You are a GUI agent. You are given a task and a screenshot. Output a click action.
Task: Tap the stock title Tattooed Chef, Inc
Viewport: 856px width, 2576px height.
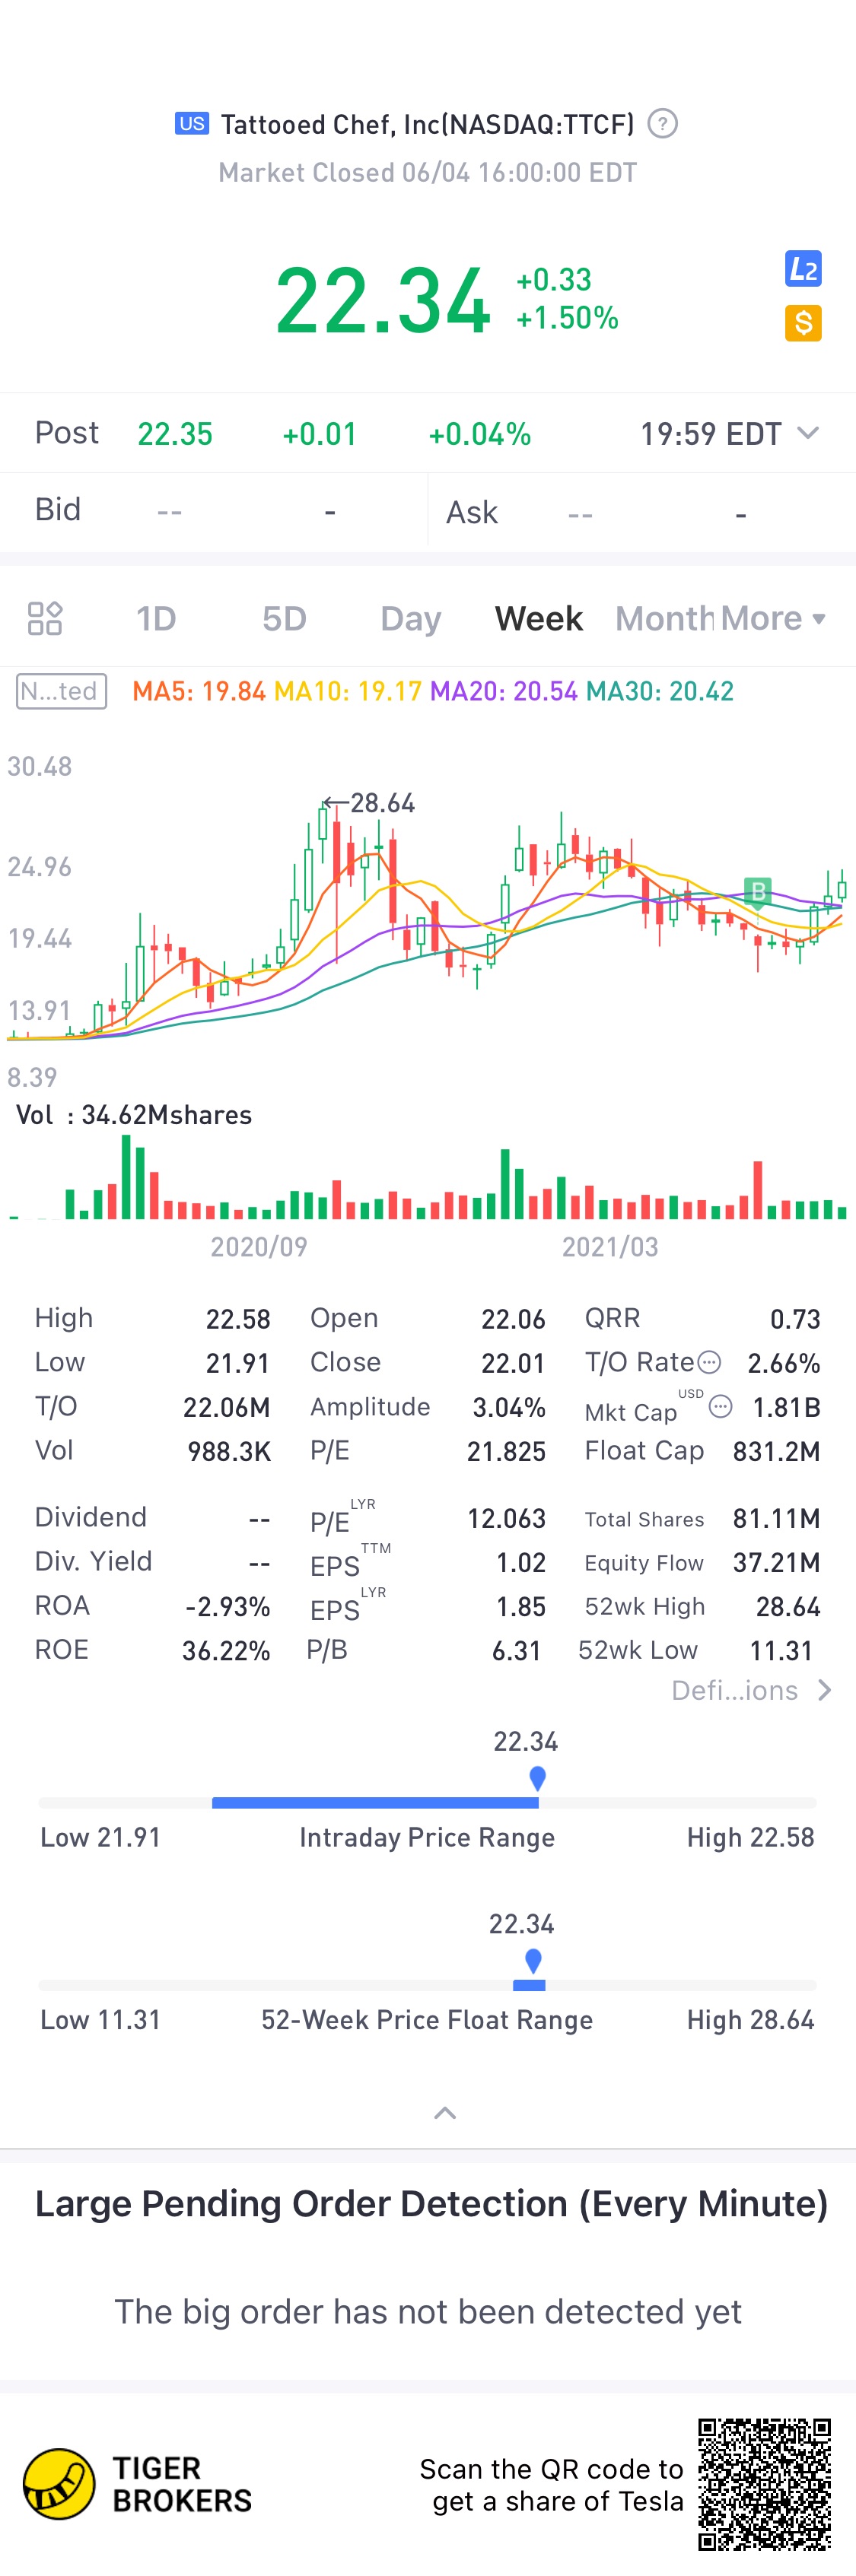(x=427, y=124)
